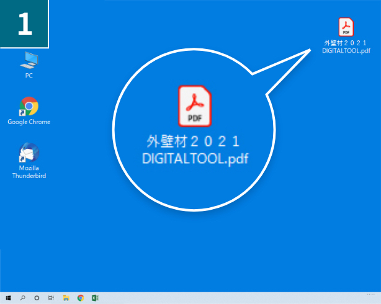Click the step number 1 badge

click(25, 24)
